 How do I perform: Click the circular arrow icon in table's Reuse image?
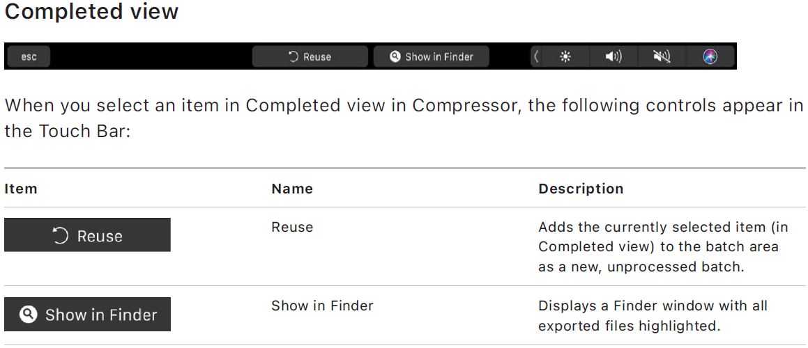(61, 236)
